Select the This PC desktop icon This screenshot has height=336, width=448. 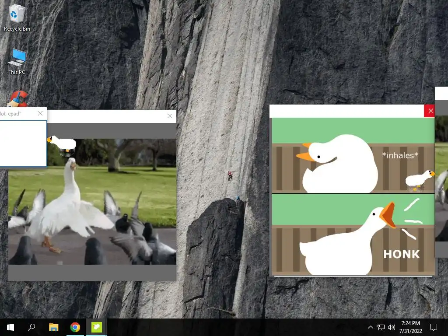17,62
